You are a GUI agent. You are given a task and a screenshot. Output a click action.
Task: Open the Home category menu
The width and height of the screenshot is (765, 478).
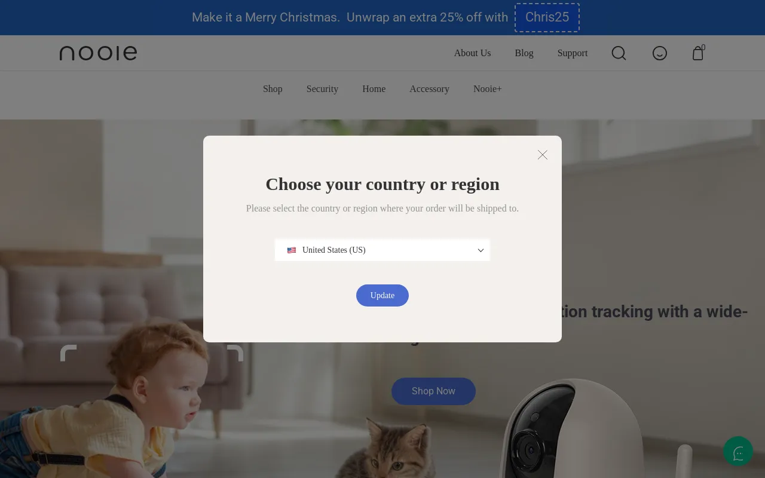click(374, 89)
